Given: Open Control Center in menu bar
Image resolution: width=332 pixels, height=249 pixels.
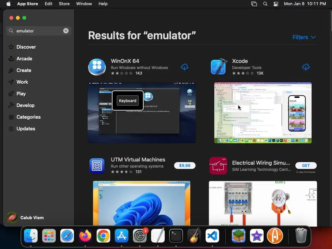Looking at the screenshot, I should coord(276,4).
